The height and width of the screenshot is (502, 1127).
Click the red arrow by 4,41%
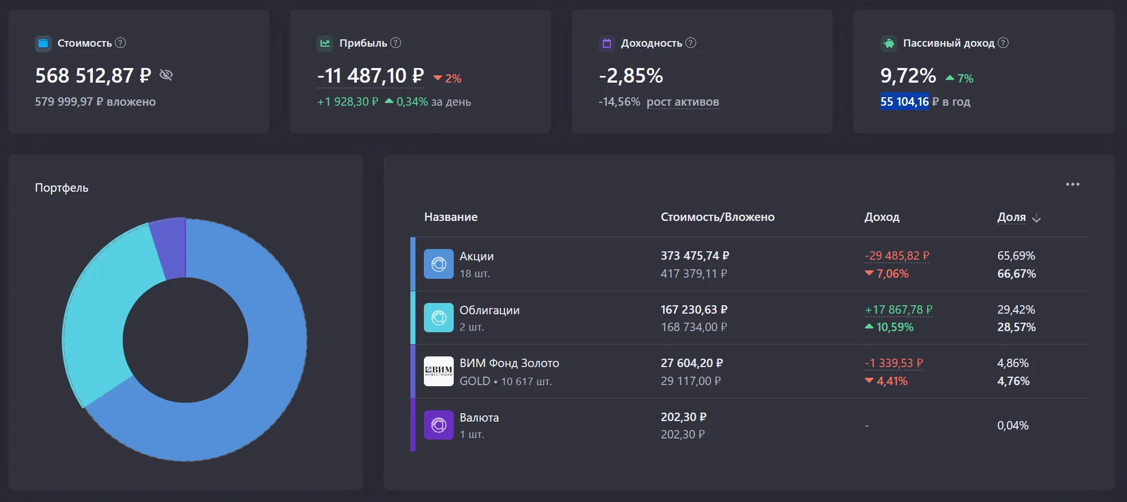(869, 381)
